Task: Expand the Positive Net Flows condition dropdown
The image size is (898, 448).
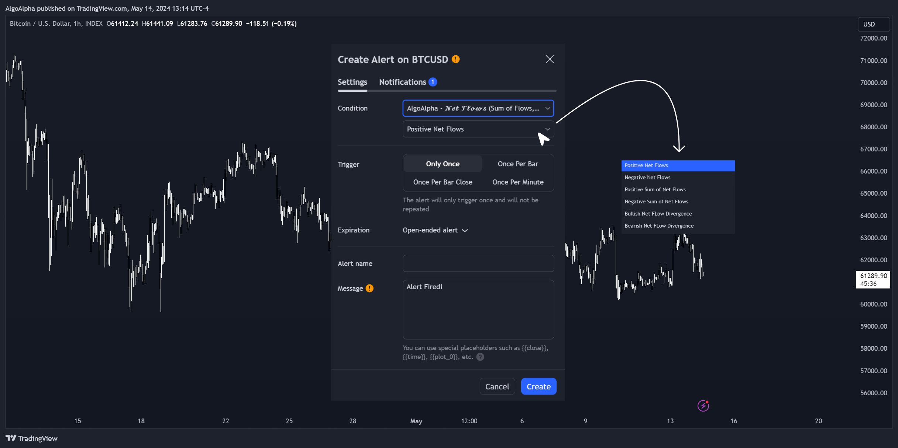Action: click(478, 129)
